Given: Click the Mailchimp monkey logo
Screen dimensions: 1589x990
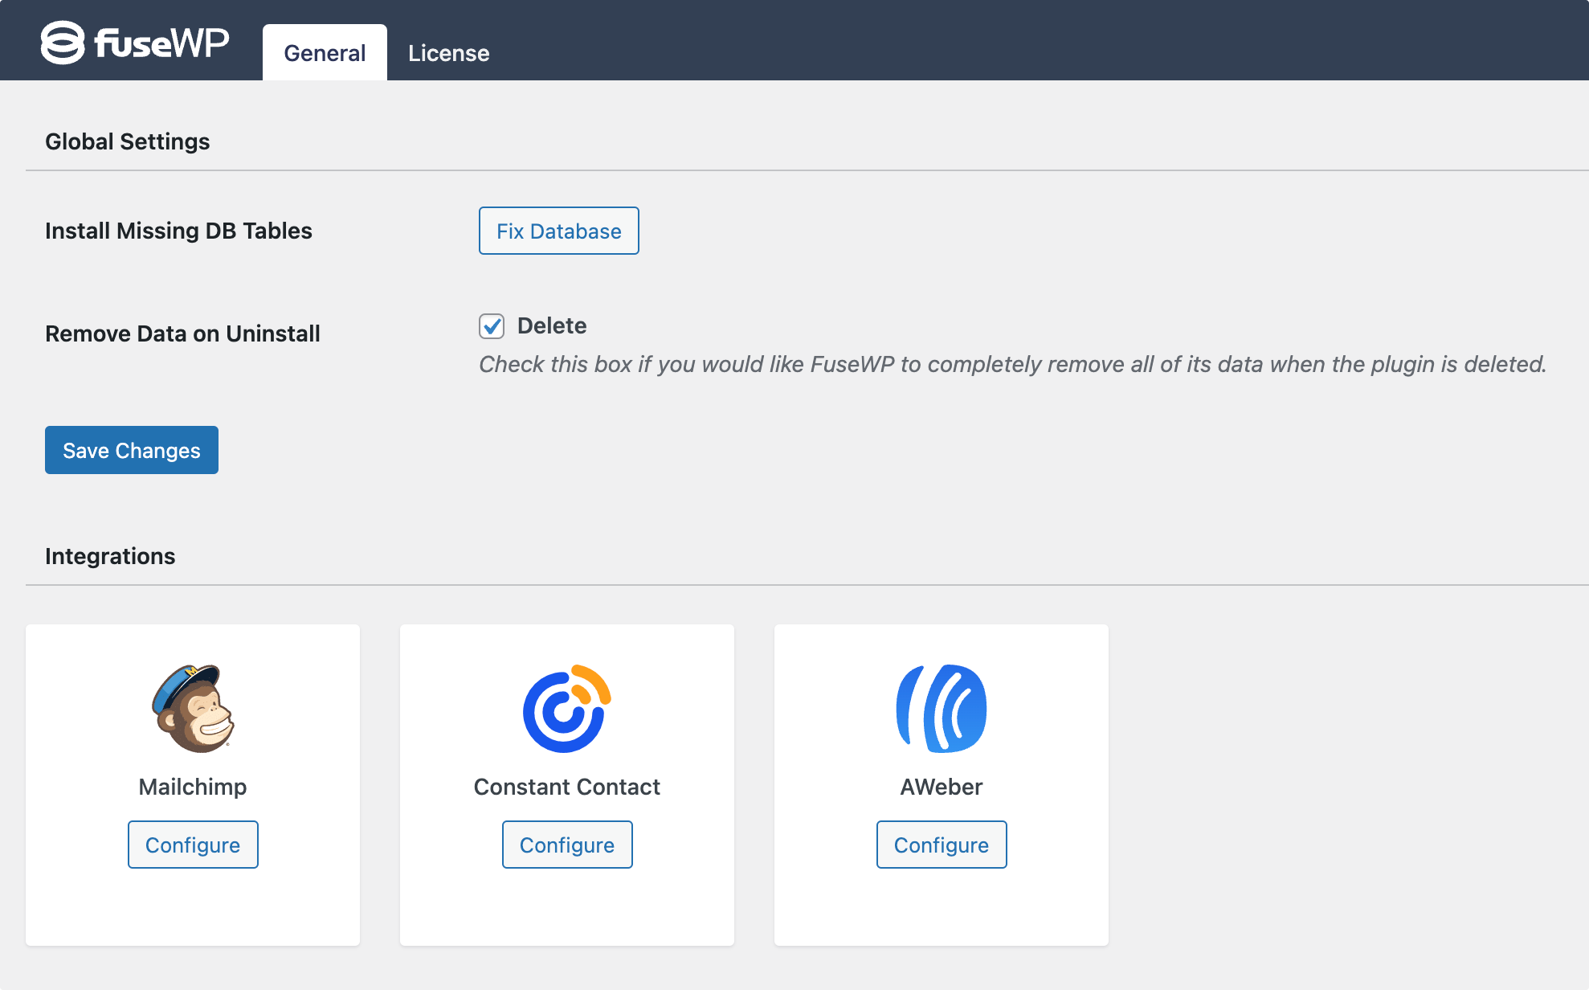Looking at the screenshot, I should [193, 708].
